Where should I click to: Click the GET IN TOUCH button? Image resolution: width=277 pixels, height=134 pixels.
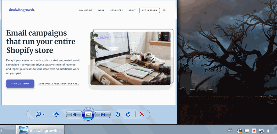pyautogui.click(x=149, y=10)
